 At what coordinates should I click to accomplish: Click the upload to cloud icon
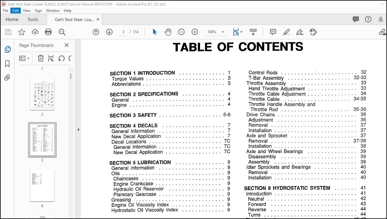[35, 32]
